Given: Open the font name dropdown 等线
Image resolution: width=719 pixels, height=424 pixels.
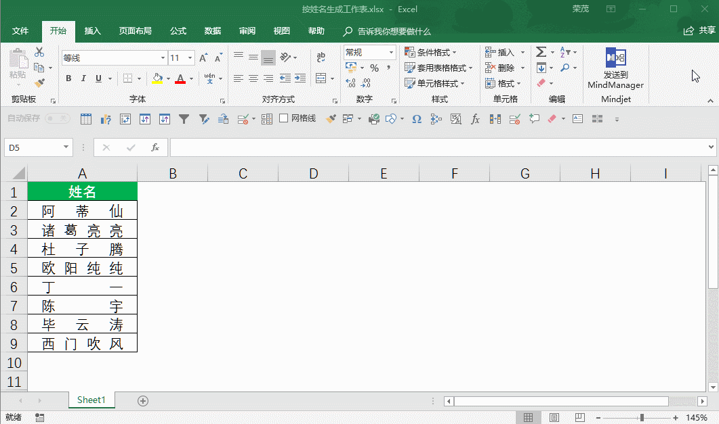Looking at the screenshot, I should [x=161, y=58].
